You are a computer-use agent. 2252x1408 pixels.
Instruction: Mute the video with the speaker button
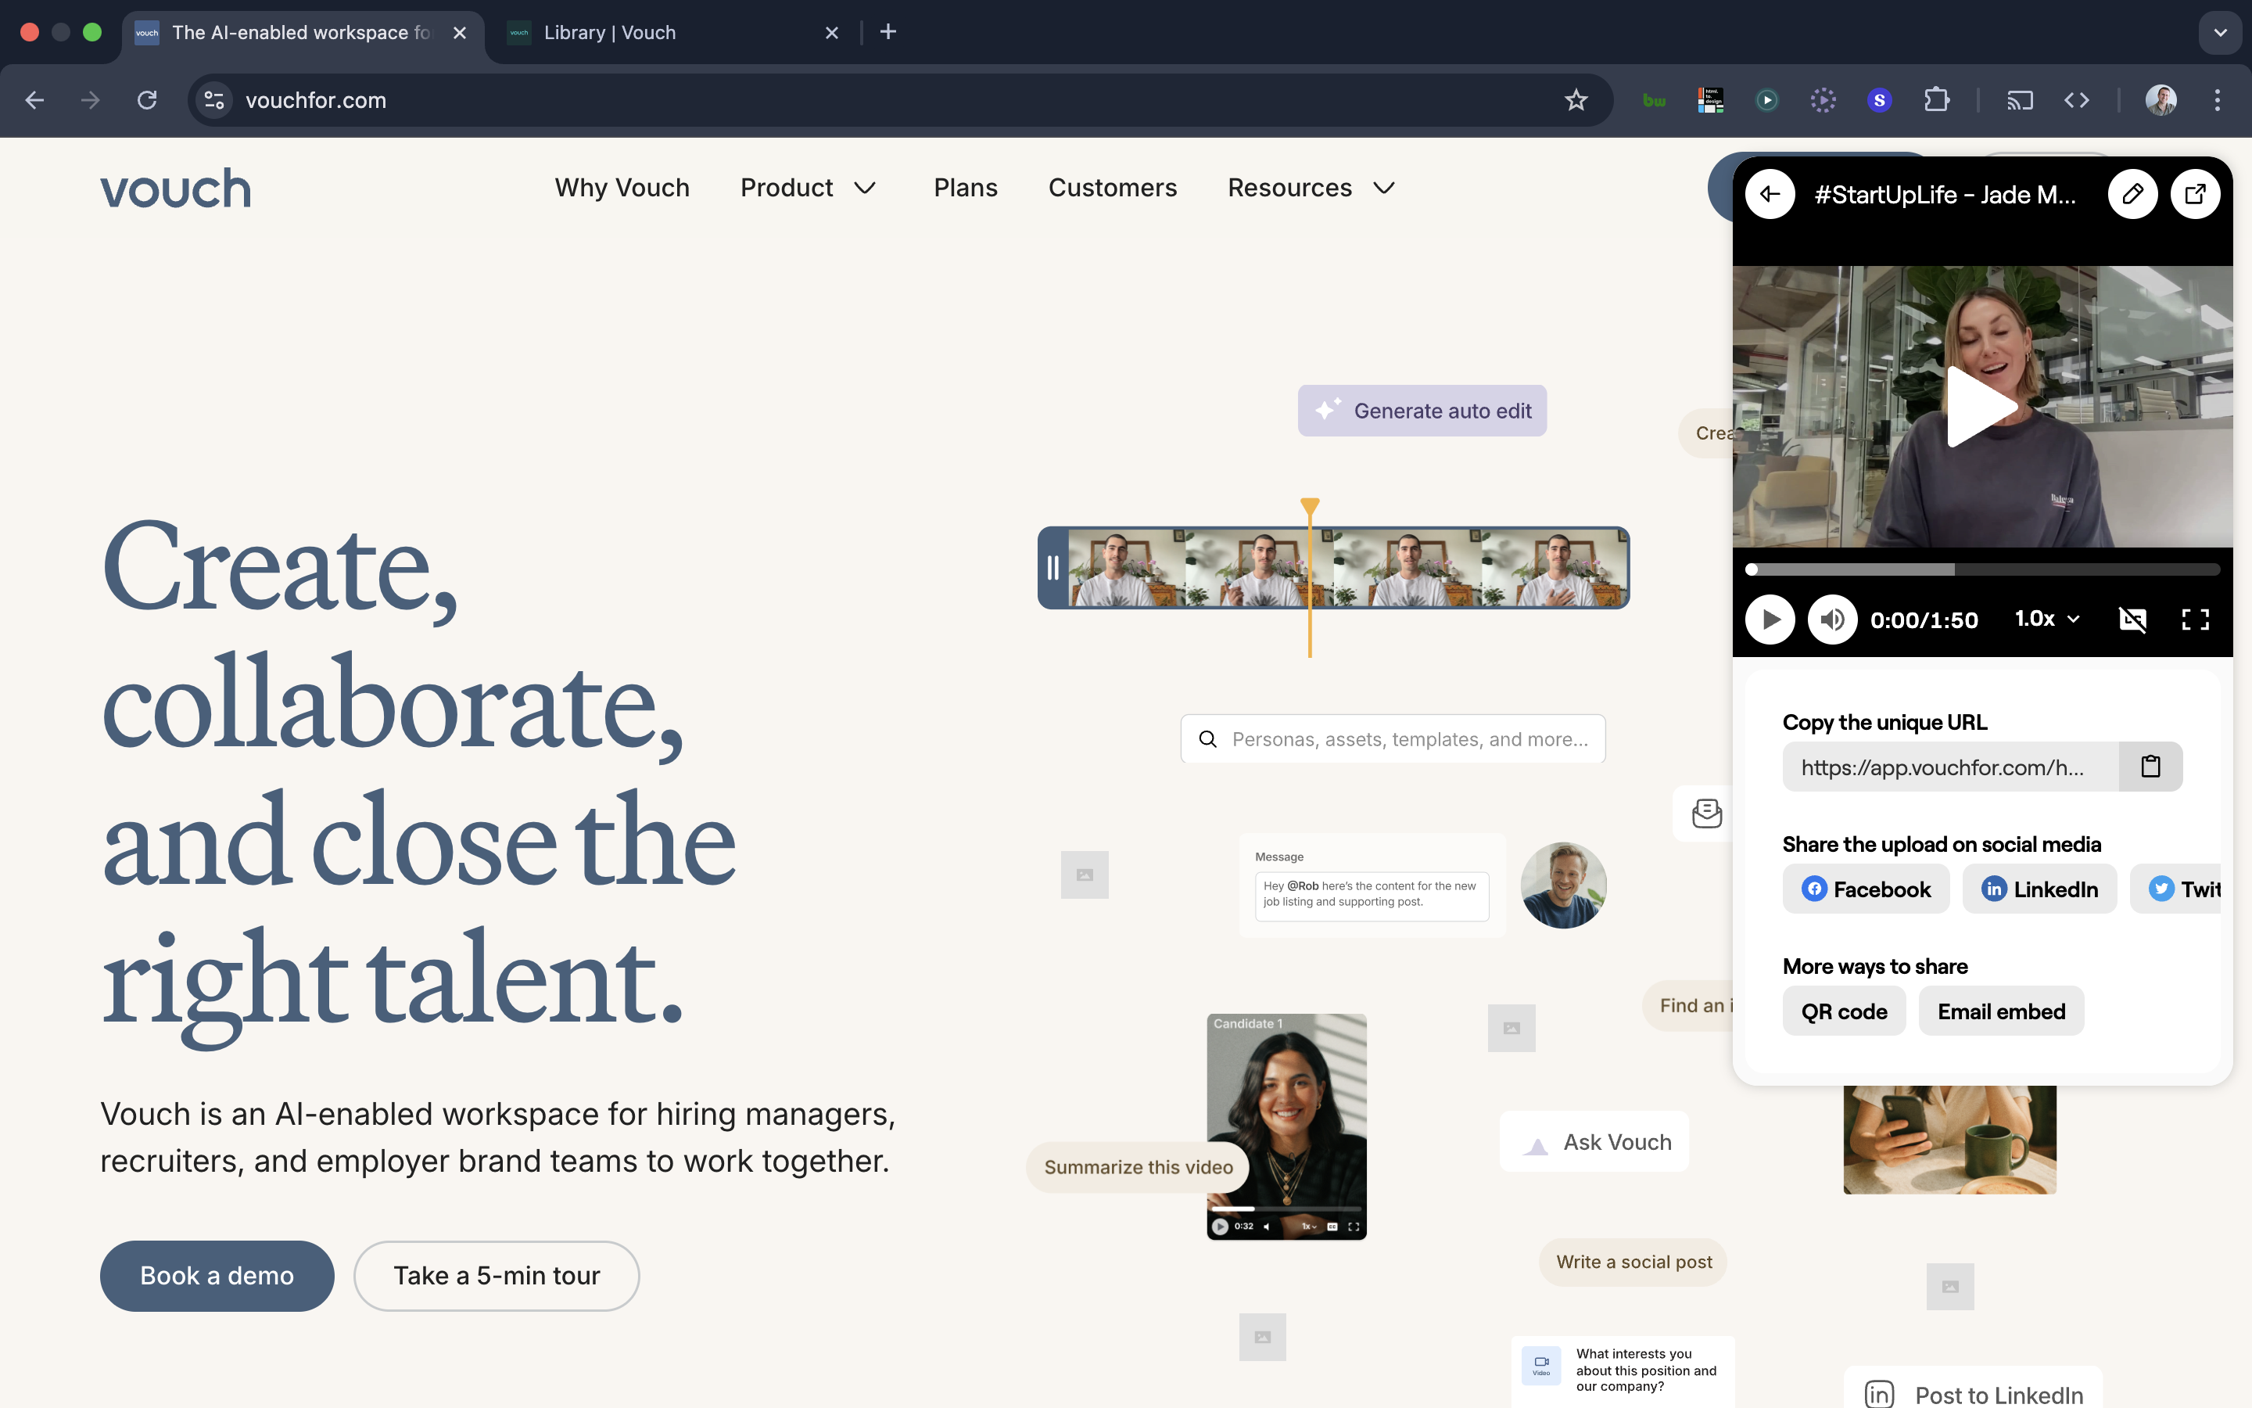1832,620
